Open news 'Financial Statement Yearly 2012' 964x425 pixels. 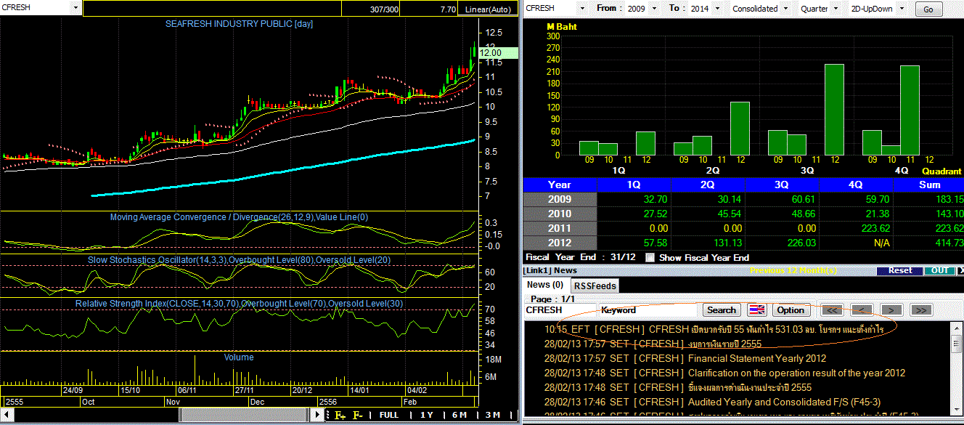click(x=757, y=358)
